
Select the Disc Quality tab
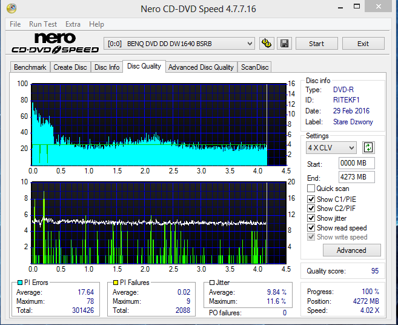pos(144,66)
